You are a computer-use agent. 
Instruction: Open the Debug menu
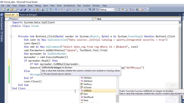pos(38,5)
